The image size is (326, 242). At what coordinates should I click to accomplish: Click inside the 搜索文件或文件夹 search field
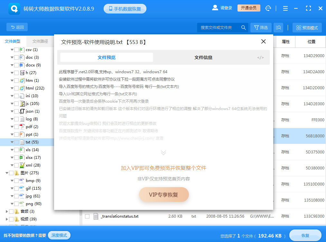(x=216, y=27)
